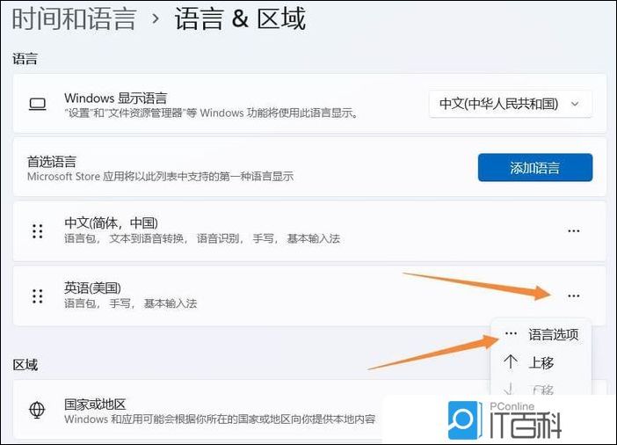
Task: Click the 语言 section heading
Action: pyautogui.click(x=25, y=59)
